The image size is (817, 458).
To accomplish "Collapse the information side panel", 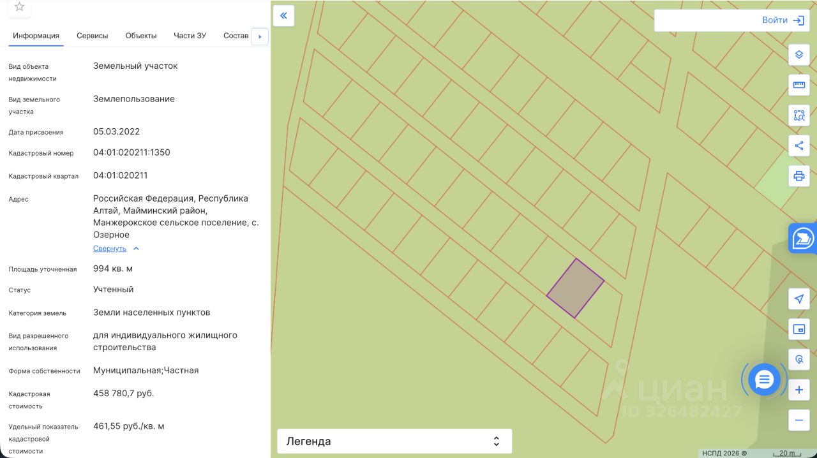I will (283, 16).
